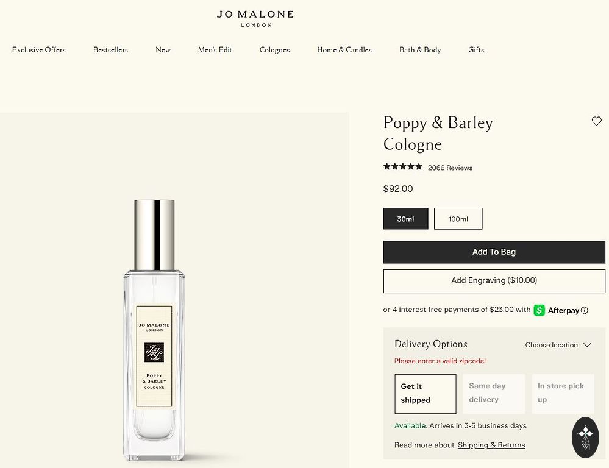Open the Exclusive Offers menu item

[39, 50]
